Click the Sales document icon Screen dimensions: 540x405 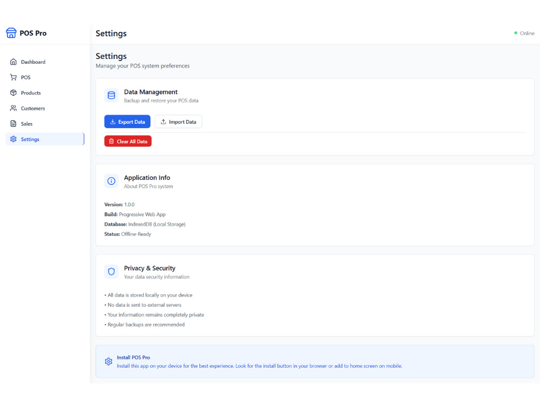pos(13,124)
